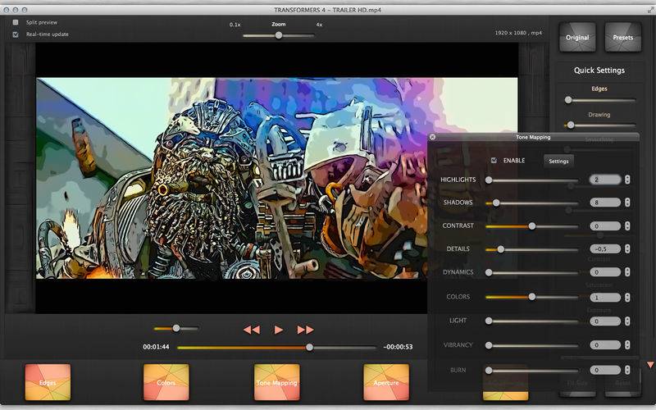The image size is (656, 410).
Task: Click the DYNAMICS value stepper arrows
Action: coord(627,272)
